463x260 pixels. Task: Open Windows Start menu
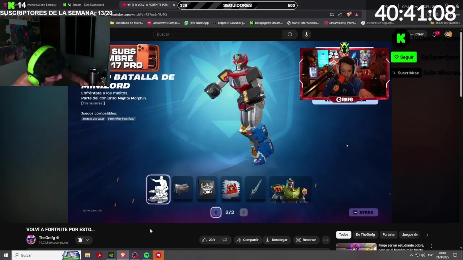[x=5, y=255]
